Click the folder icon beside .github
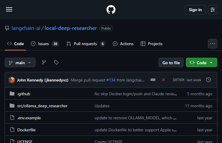The width and height of the screenshot is (222, 143). point(12,93)
